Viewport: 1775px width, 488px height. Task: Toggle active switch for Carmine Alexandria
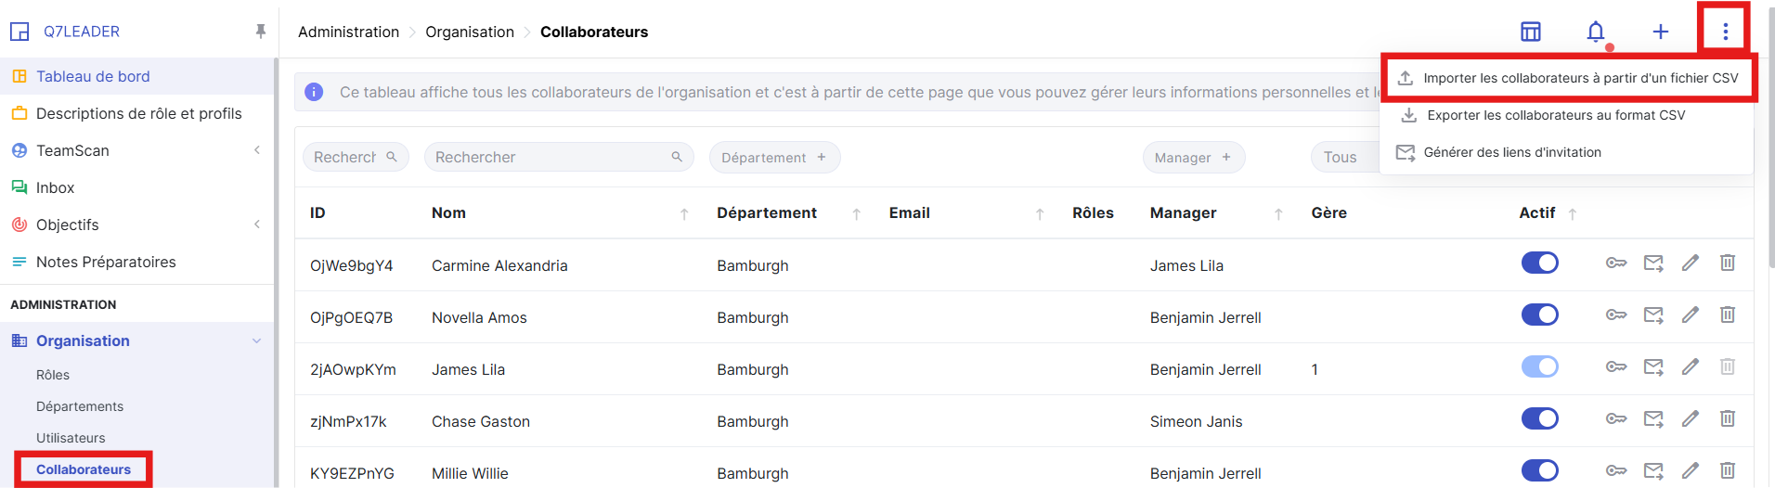point(1539,263)
